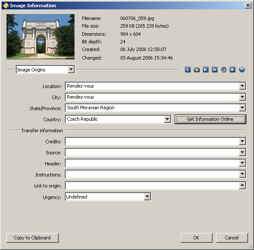This screenshot has width=254, height=250.
Task: Click the triumphal arch photo thumbnail
Action: pos(40,37)
